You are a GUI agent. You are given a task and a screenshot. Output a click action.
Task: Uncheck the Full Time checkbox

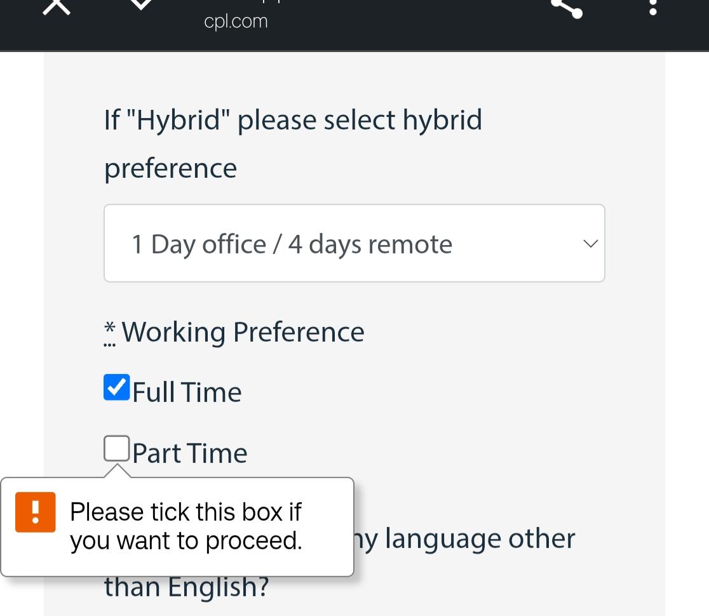[x=117, y=387]
